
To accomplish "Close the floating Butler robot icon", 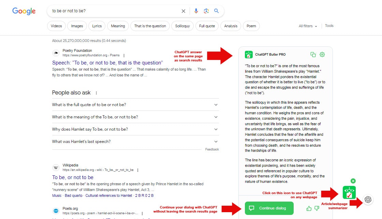I will coord(353,181).
